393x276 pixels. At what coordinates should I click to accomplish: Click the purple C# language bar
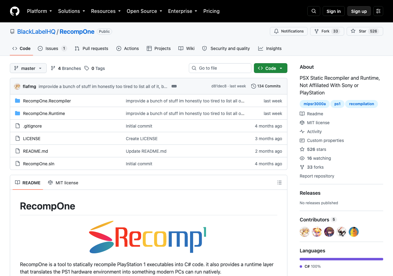point(341,259)
